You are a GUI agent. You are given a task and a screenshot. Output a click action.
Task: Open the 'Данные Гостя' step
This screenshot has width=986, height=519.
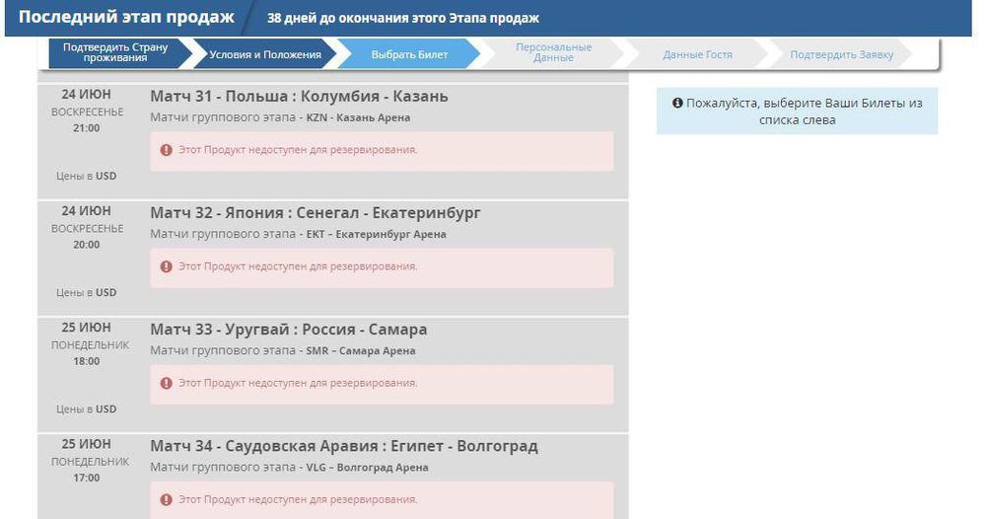tap(697, 54)
